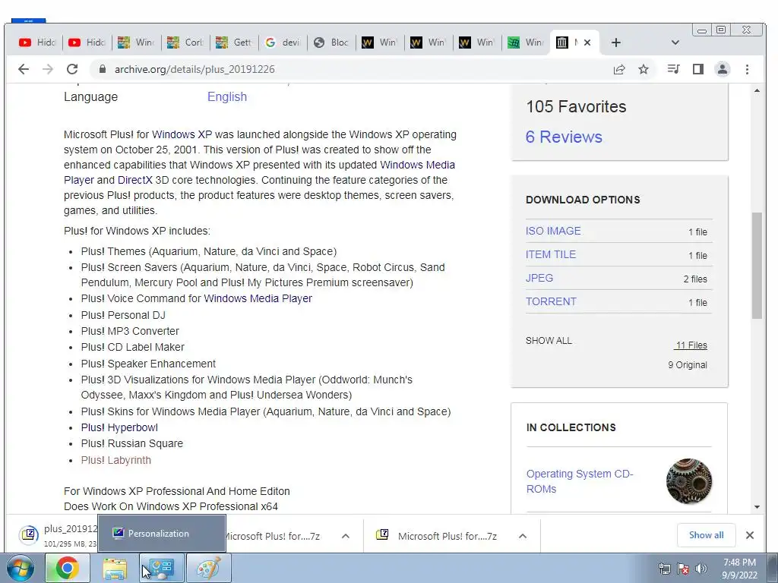
Task: Switch to the first YouTube Hidd tab
Action: click(x=38, y=43)
